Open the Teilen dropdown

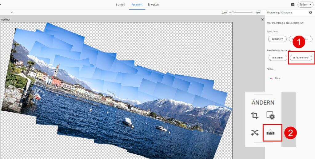pyautogui.click(x=305, y=4)
